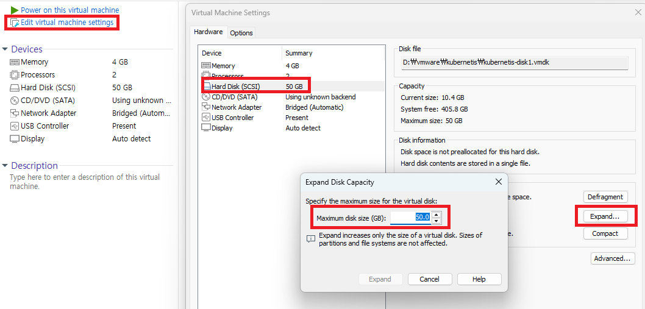
Task: Click Memory 4 GB value in Devices panel
Action: [120, 62]
